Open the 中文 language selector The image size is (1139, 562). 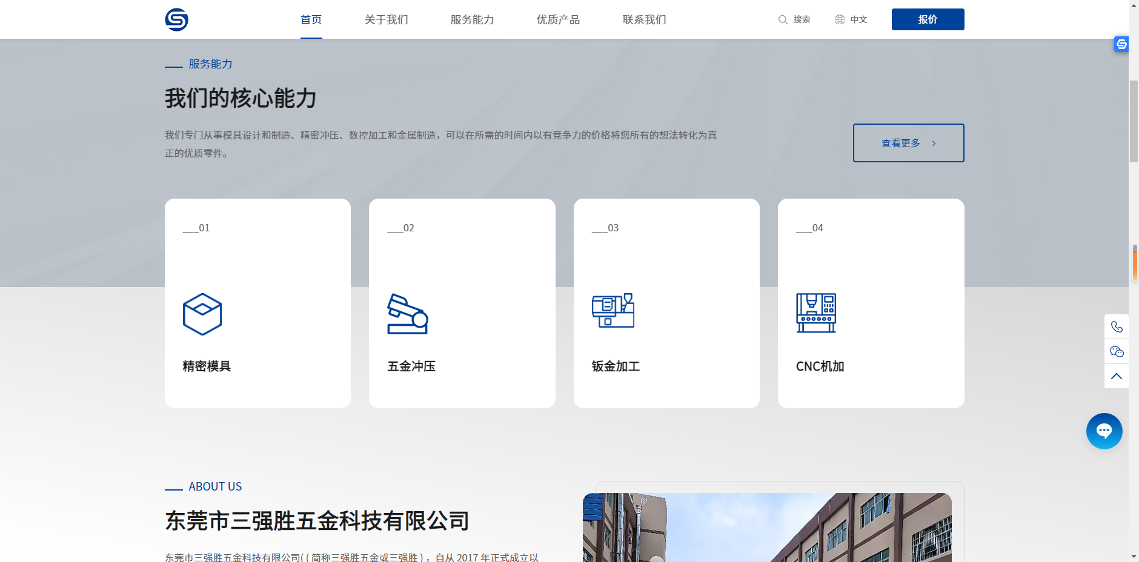pos(858,19)
